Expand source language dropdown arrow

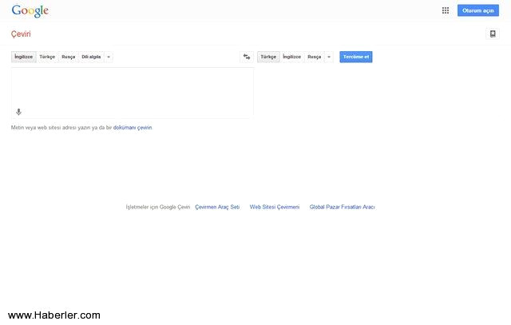109,57
